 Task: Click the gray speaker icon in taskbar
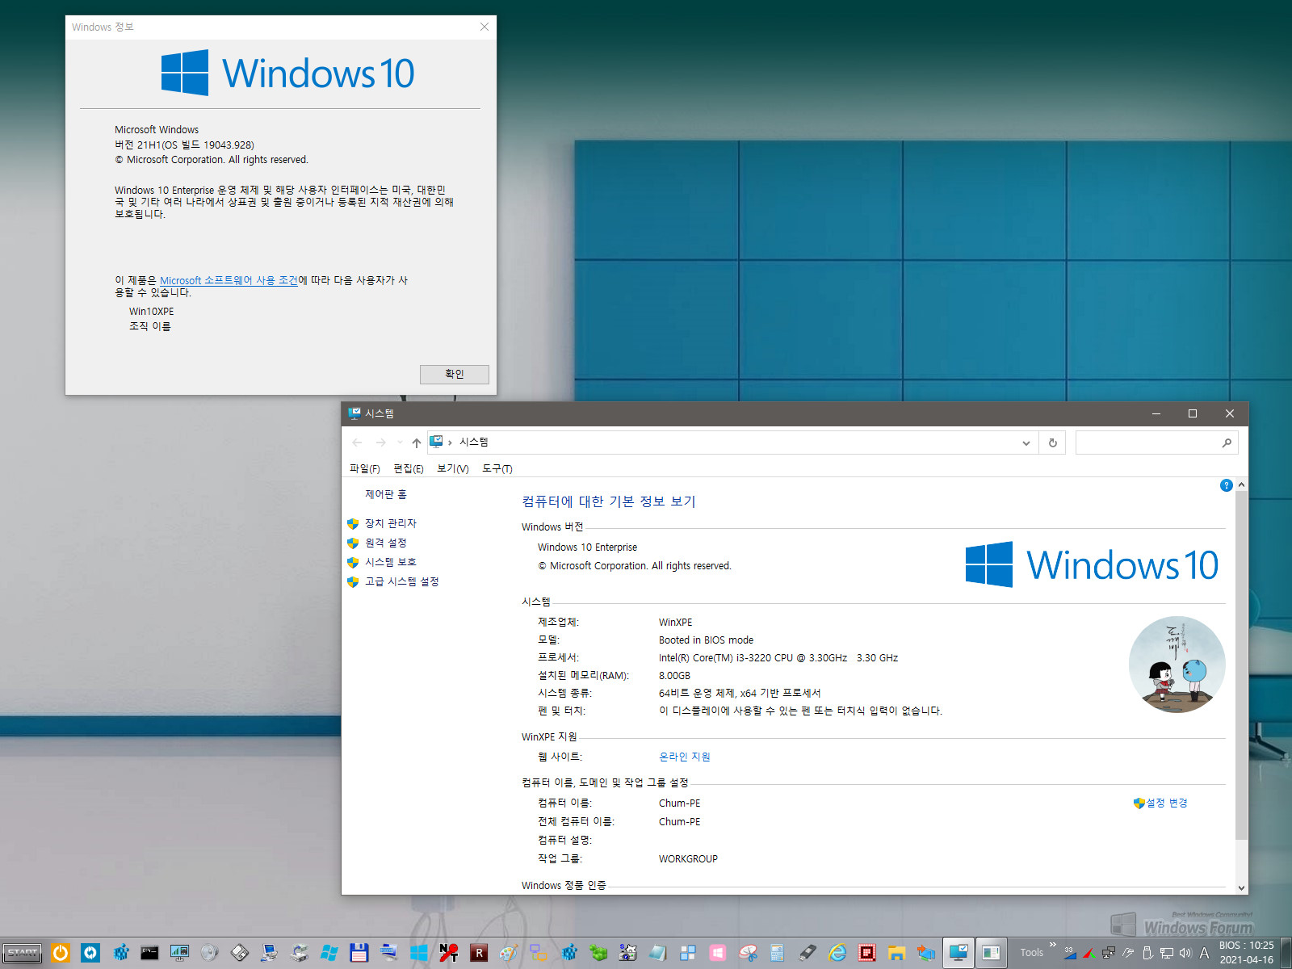pyautogui.click(x=209, y=953)
